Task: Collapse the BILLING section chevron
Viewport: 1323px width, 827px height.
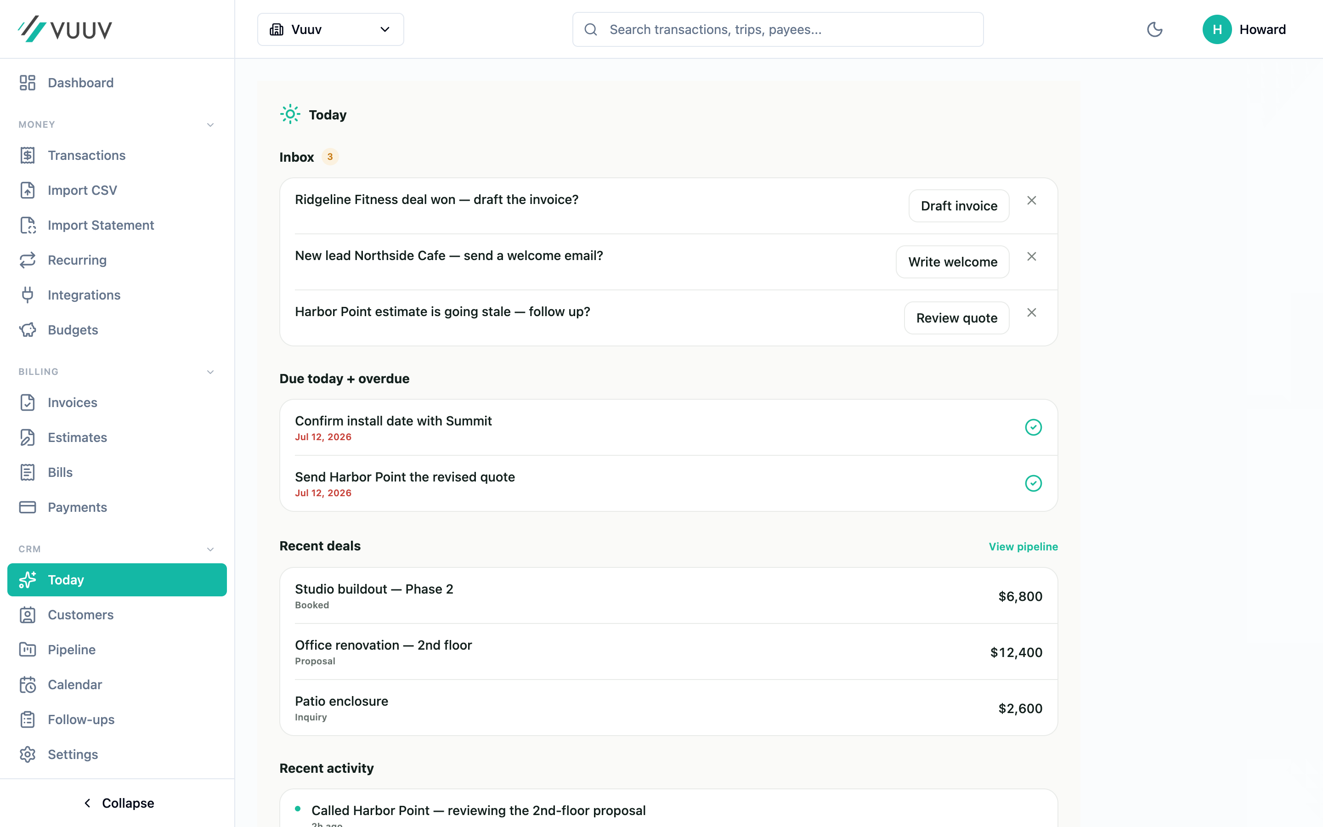Action: coord(210,372)
